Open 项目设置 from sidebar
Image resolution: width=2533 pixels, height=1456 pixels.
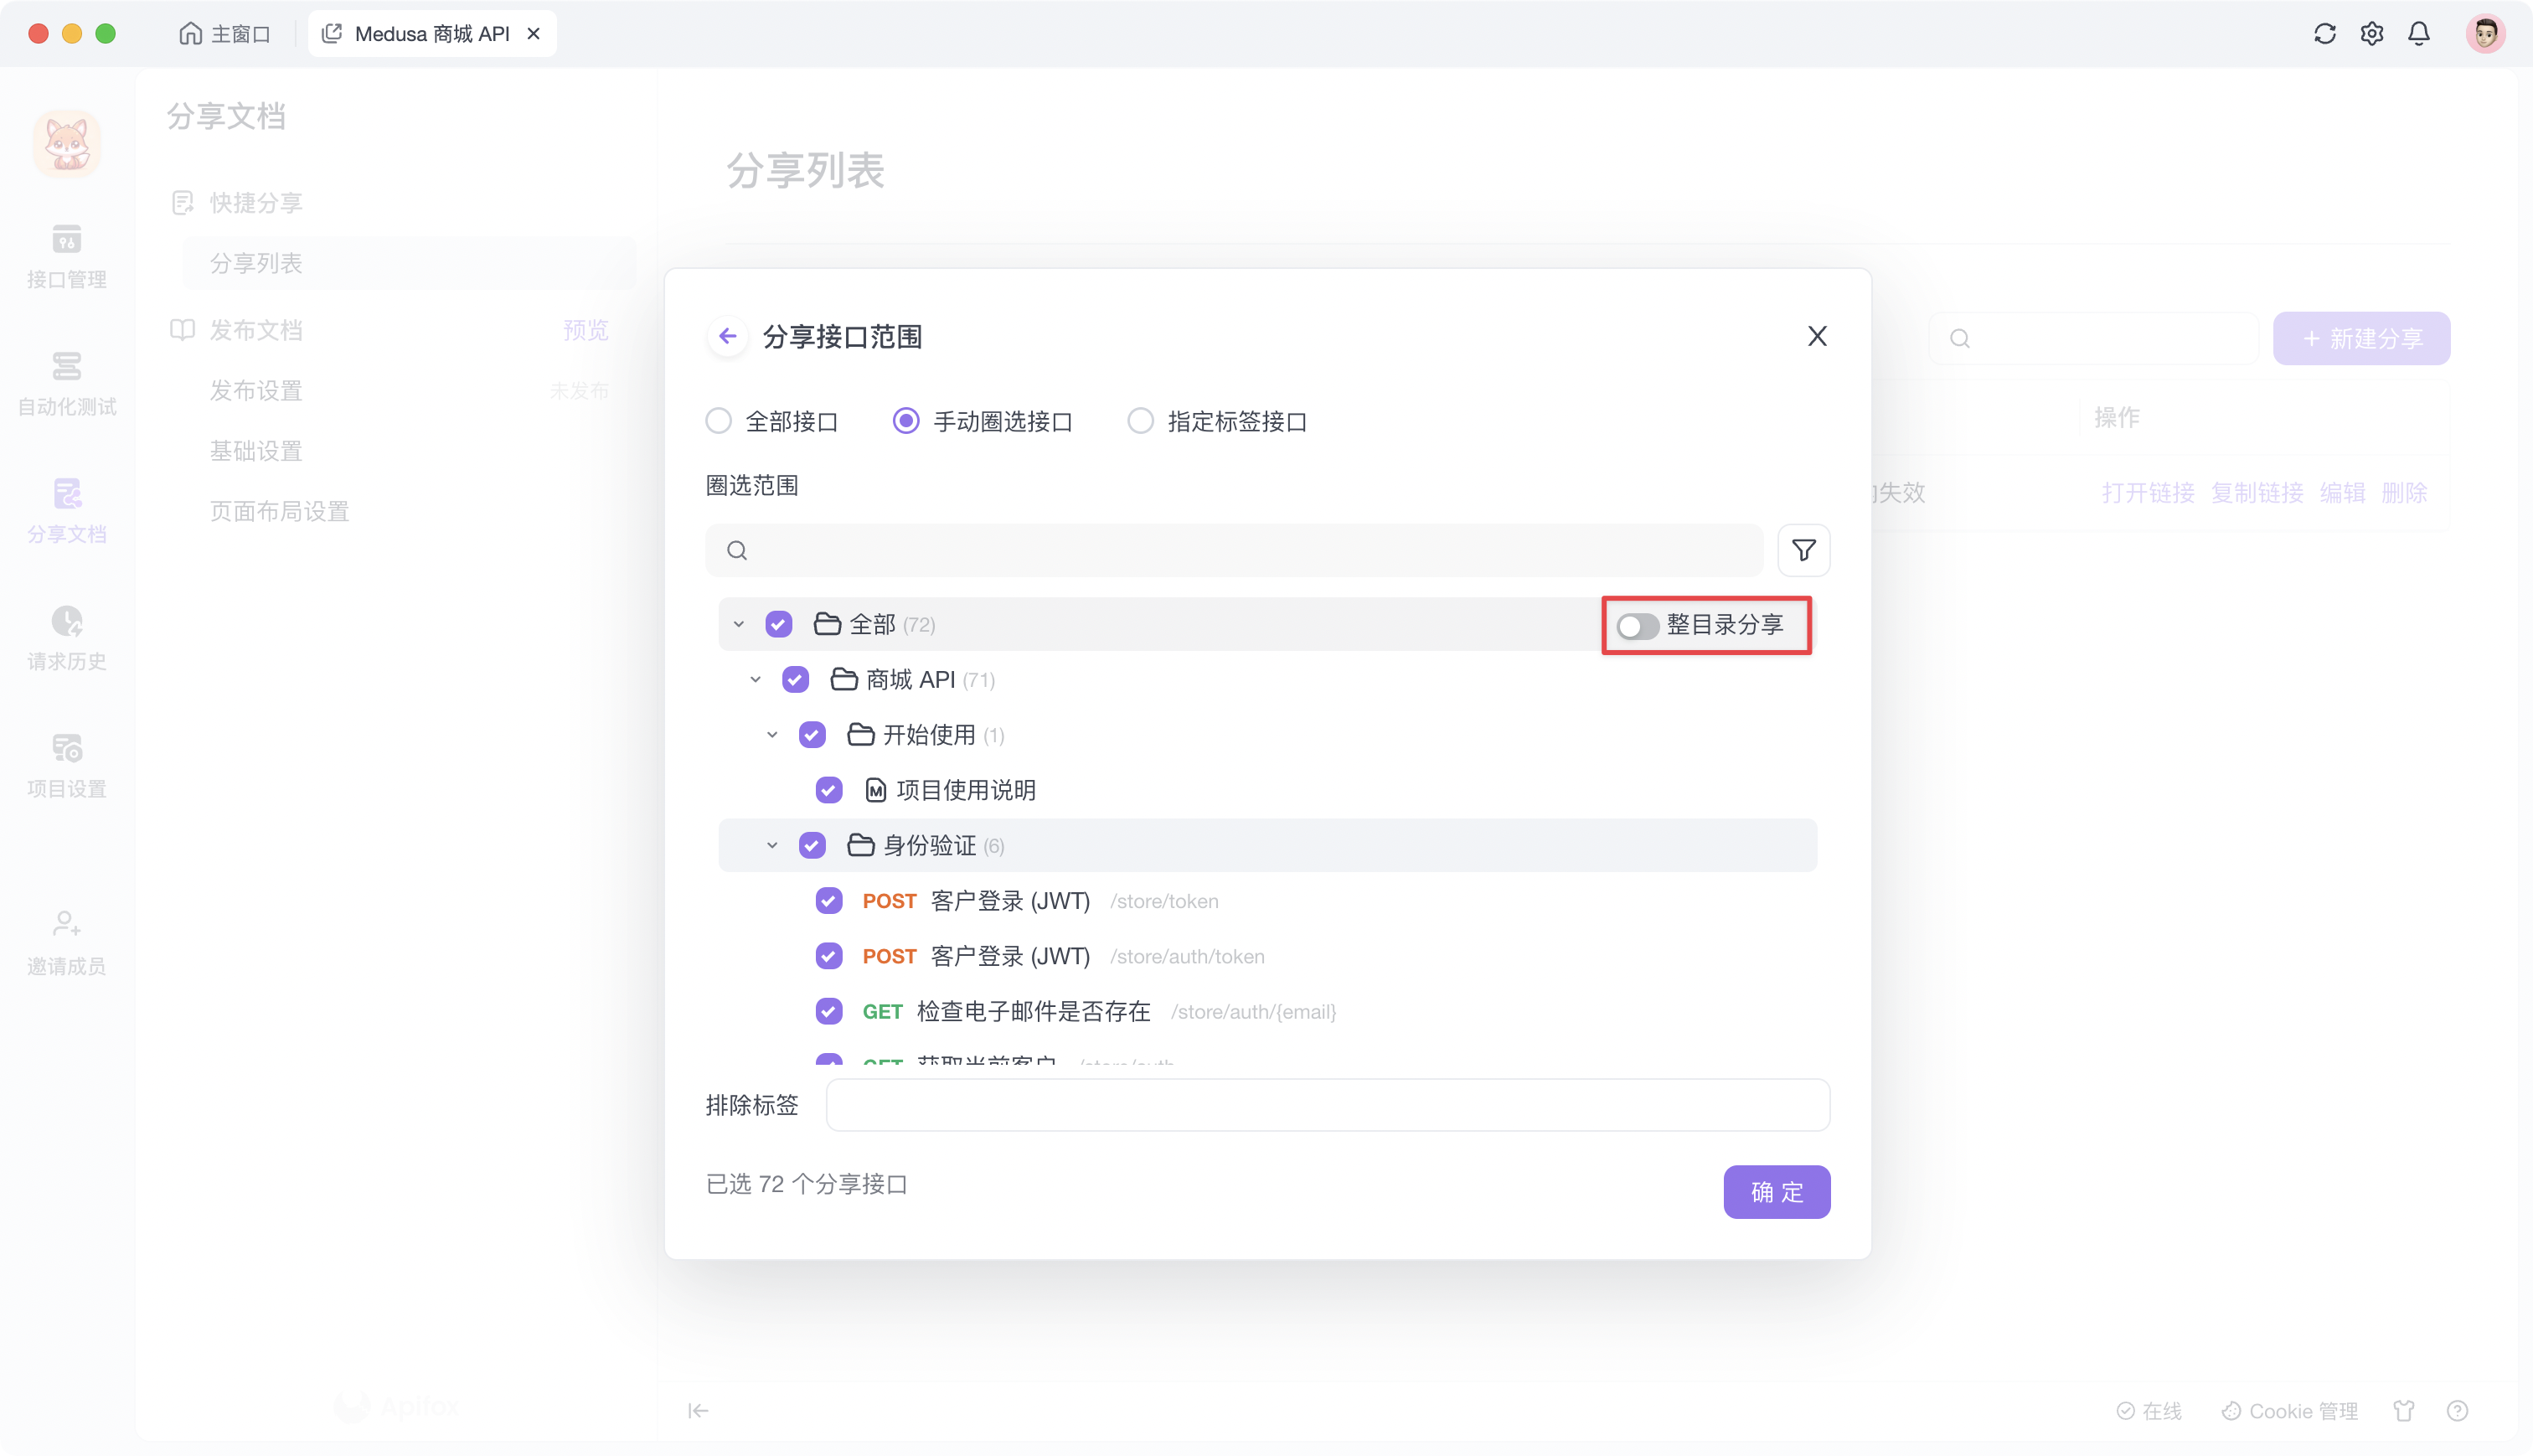coord(66,764)
